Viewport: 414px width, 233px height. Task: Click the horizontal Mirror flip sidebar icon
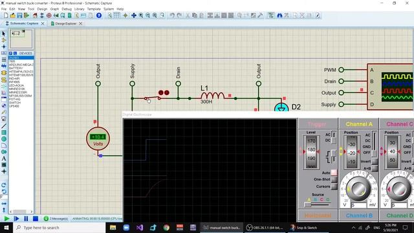coord(4,204)
